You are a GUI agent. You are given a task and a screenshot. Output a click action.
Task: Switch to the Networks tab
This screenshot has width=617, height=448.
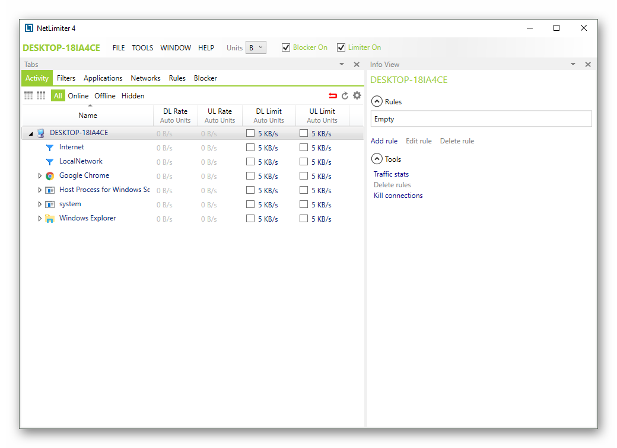145,78
